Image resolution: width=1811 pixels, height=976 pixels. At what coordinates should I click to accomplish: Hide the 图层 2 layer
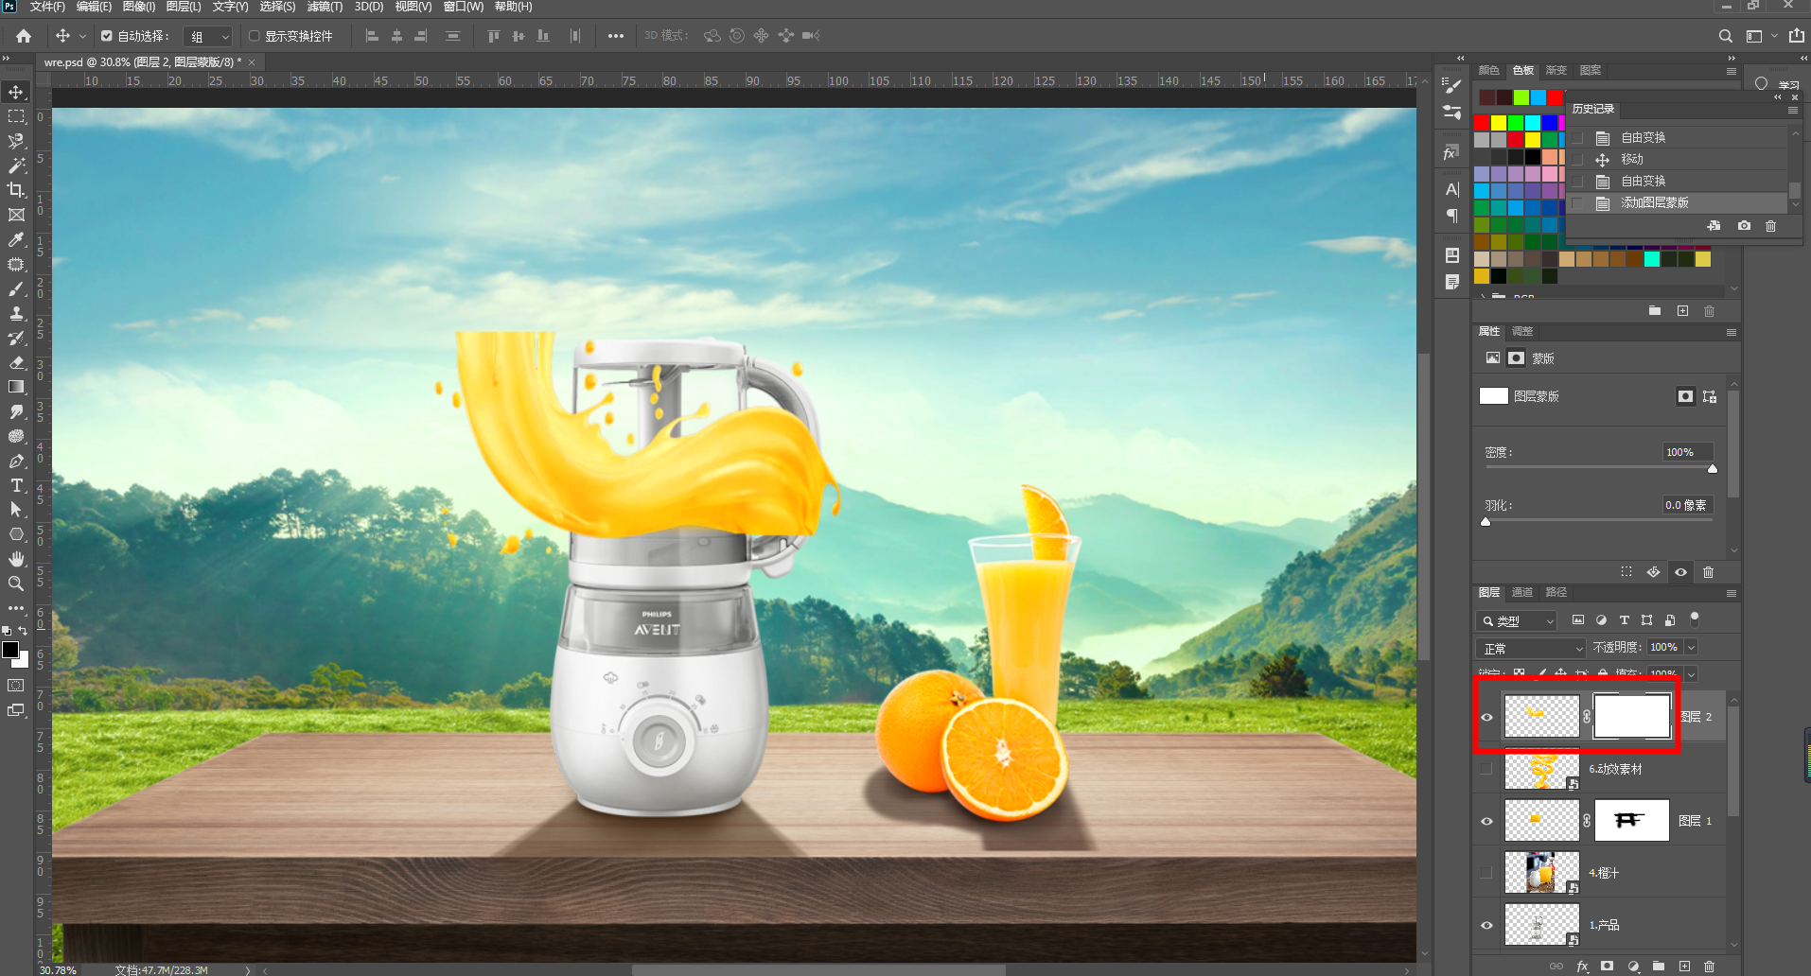pyautogui.click(x=1486, y=717)
